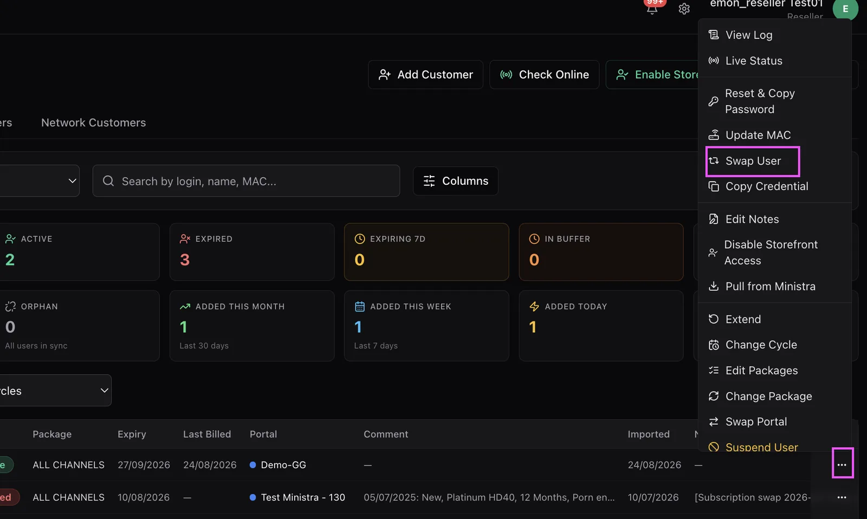Choose Update MAC option
Viewport: 867px width, 519px height.
(775, 135)
